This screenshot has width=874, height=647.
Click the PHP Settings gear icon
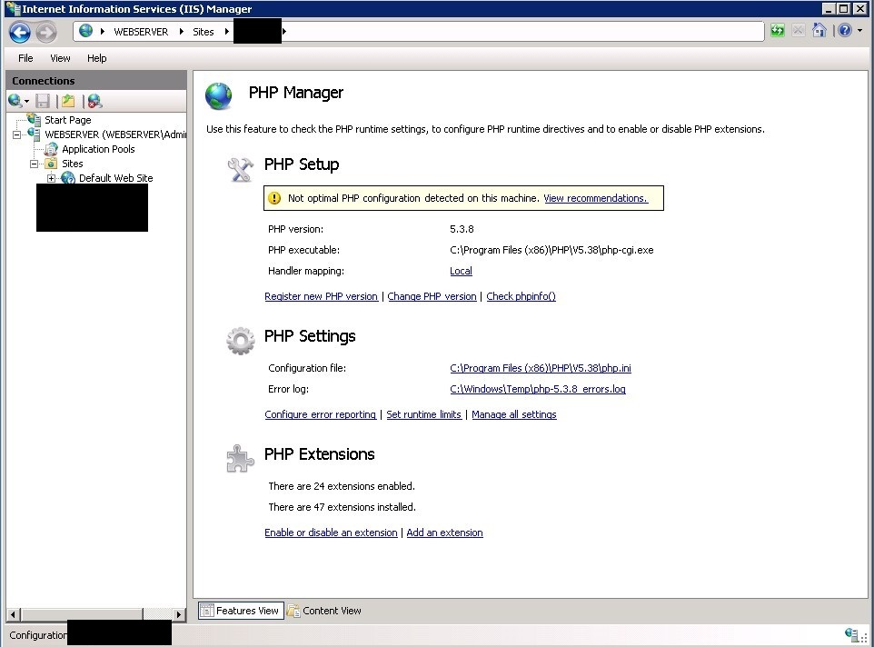pyautogui.click(x=241, y=341)
